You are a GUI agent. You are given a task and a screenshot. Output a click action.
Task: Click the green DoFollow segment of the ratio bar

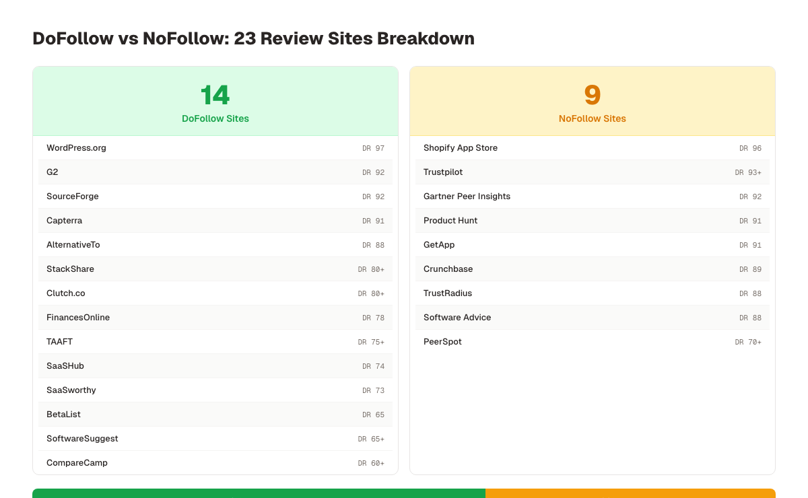click(x=259, y=493)
